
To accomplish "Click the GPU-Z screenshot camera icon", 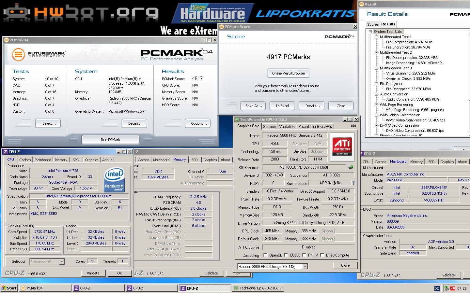I will [x=353, y=126].
